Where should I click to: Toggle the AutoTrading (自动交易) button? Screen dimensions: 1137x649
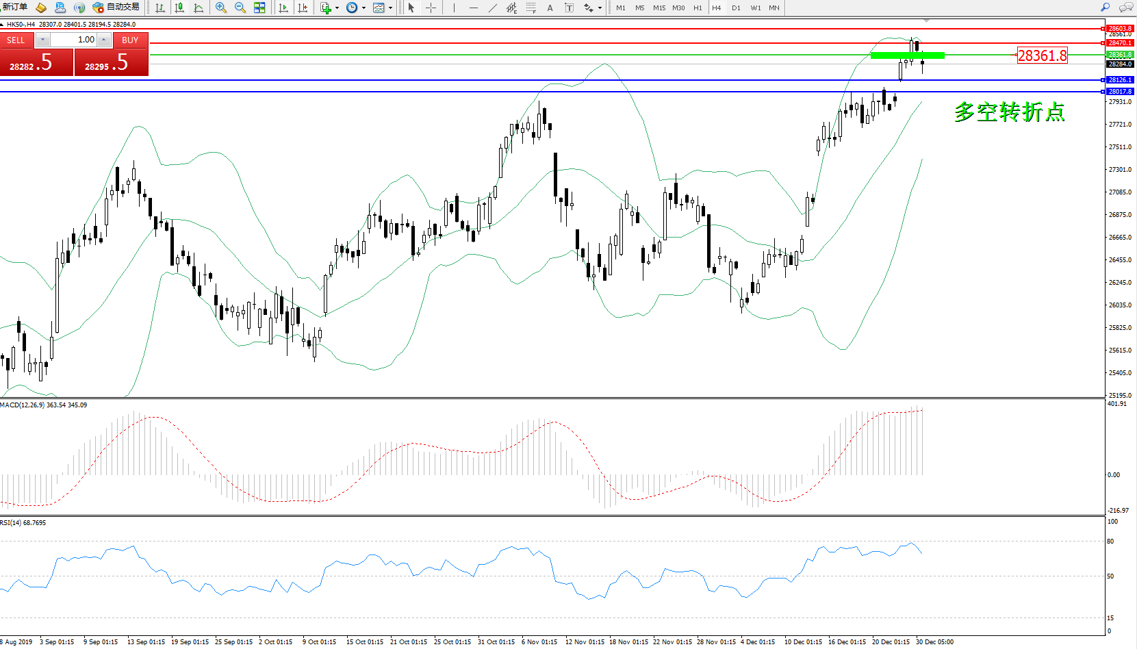(116, 8)
